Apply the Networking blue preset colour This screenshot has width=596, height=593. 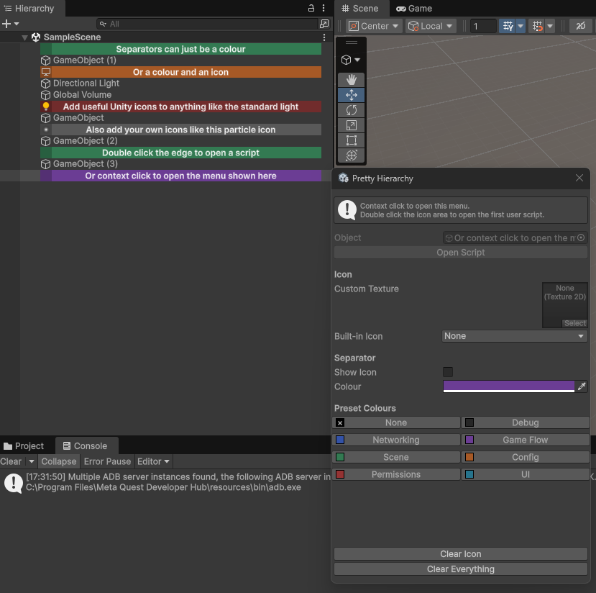coord(396,440)
